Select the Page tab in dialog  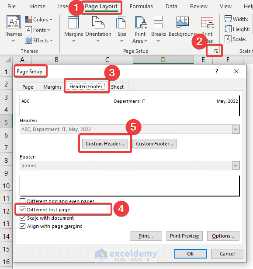pyautogui.click(x=28, y=87)
